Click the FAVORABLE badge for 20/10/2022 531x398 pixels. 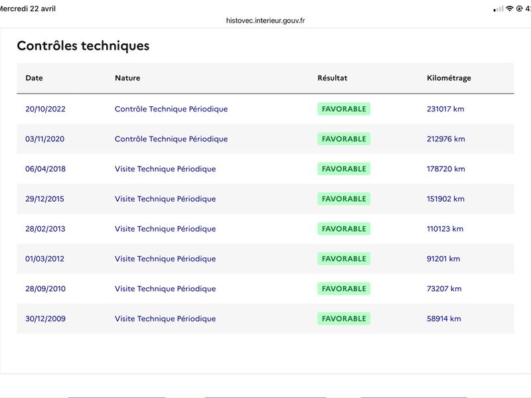point(344,109)
